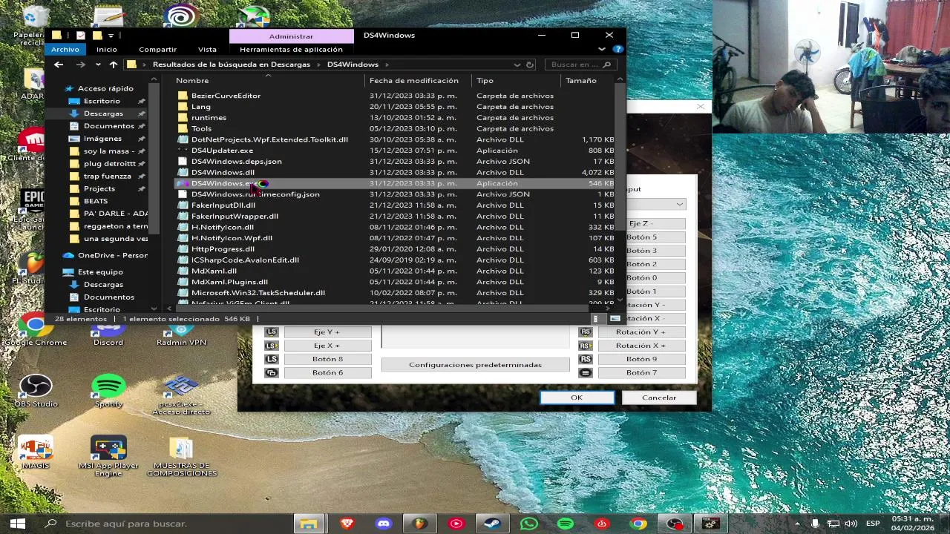This screenshot has height=534, width=950.
Task: Select the Administrar contextual tab
Action: coord(291,36)
